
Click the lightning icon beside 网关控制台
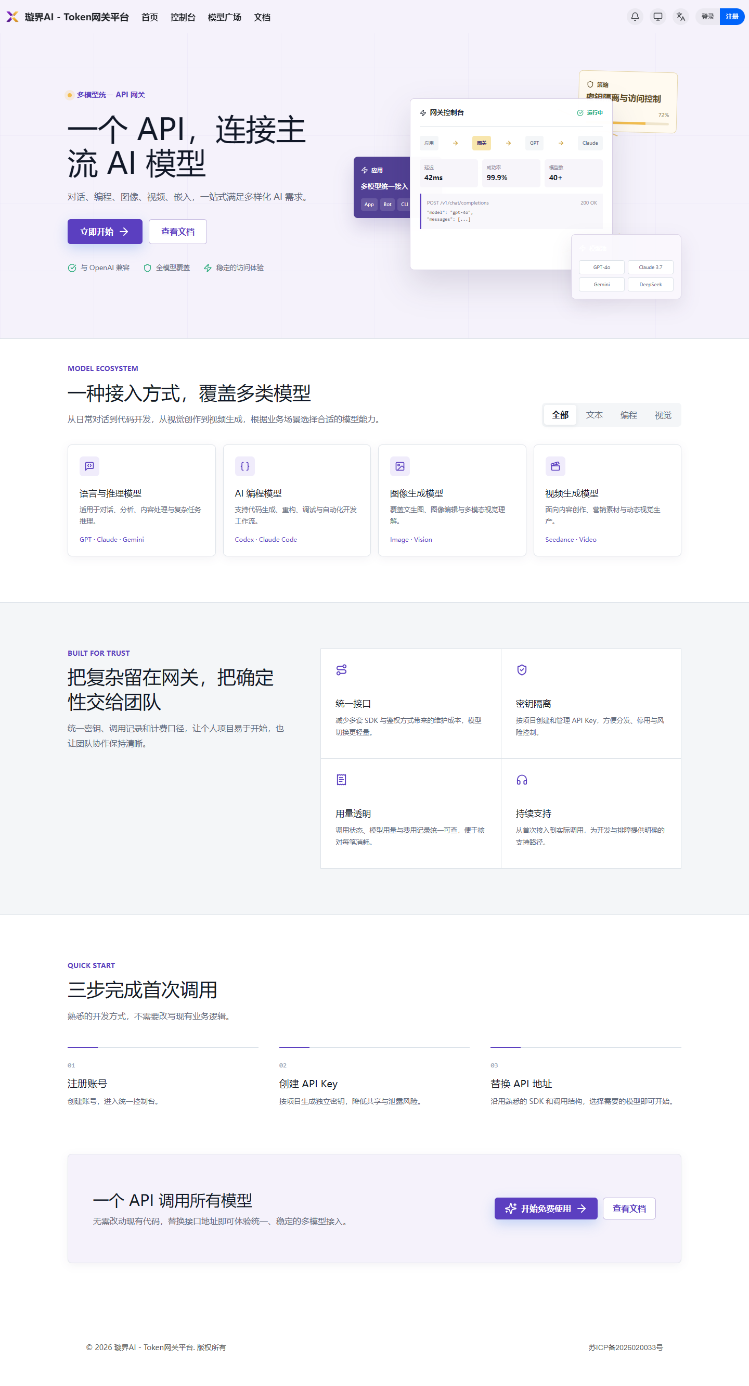(x=423, y=113)
